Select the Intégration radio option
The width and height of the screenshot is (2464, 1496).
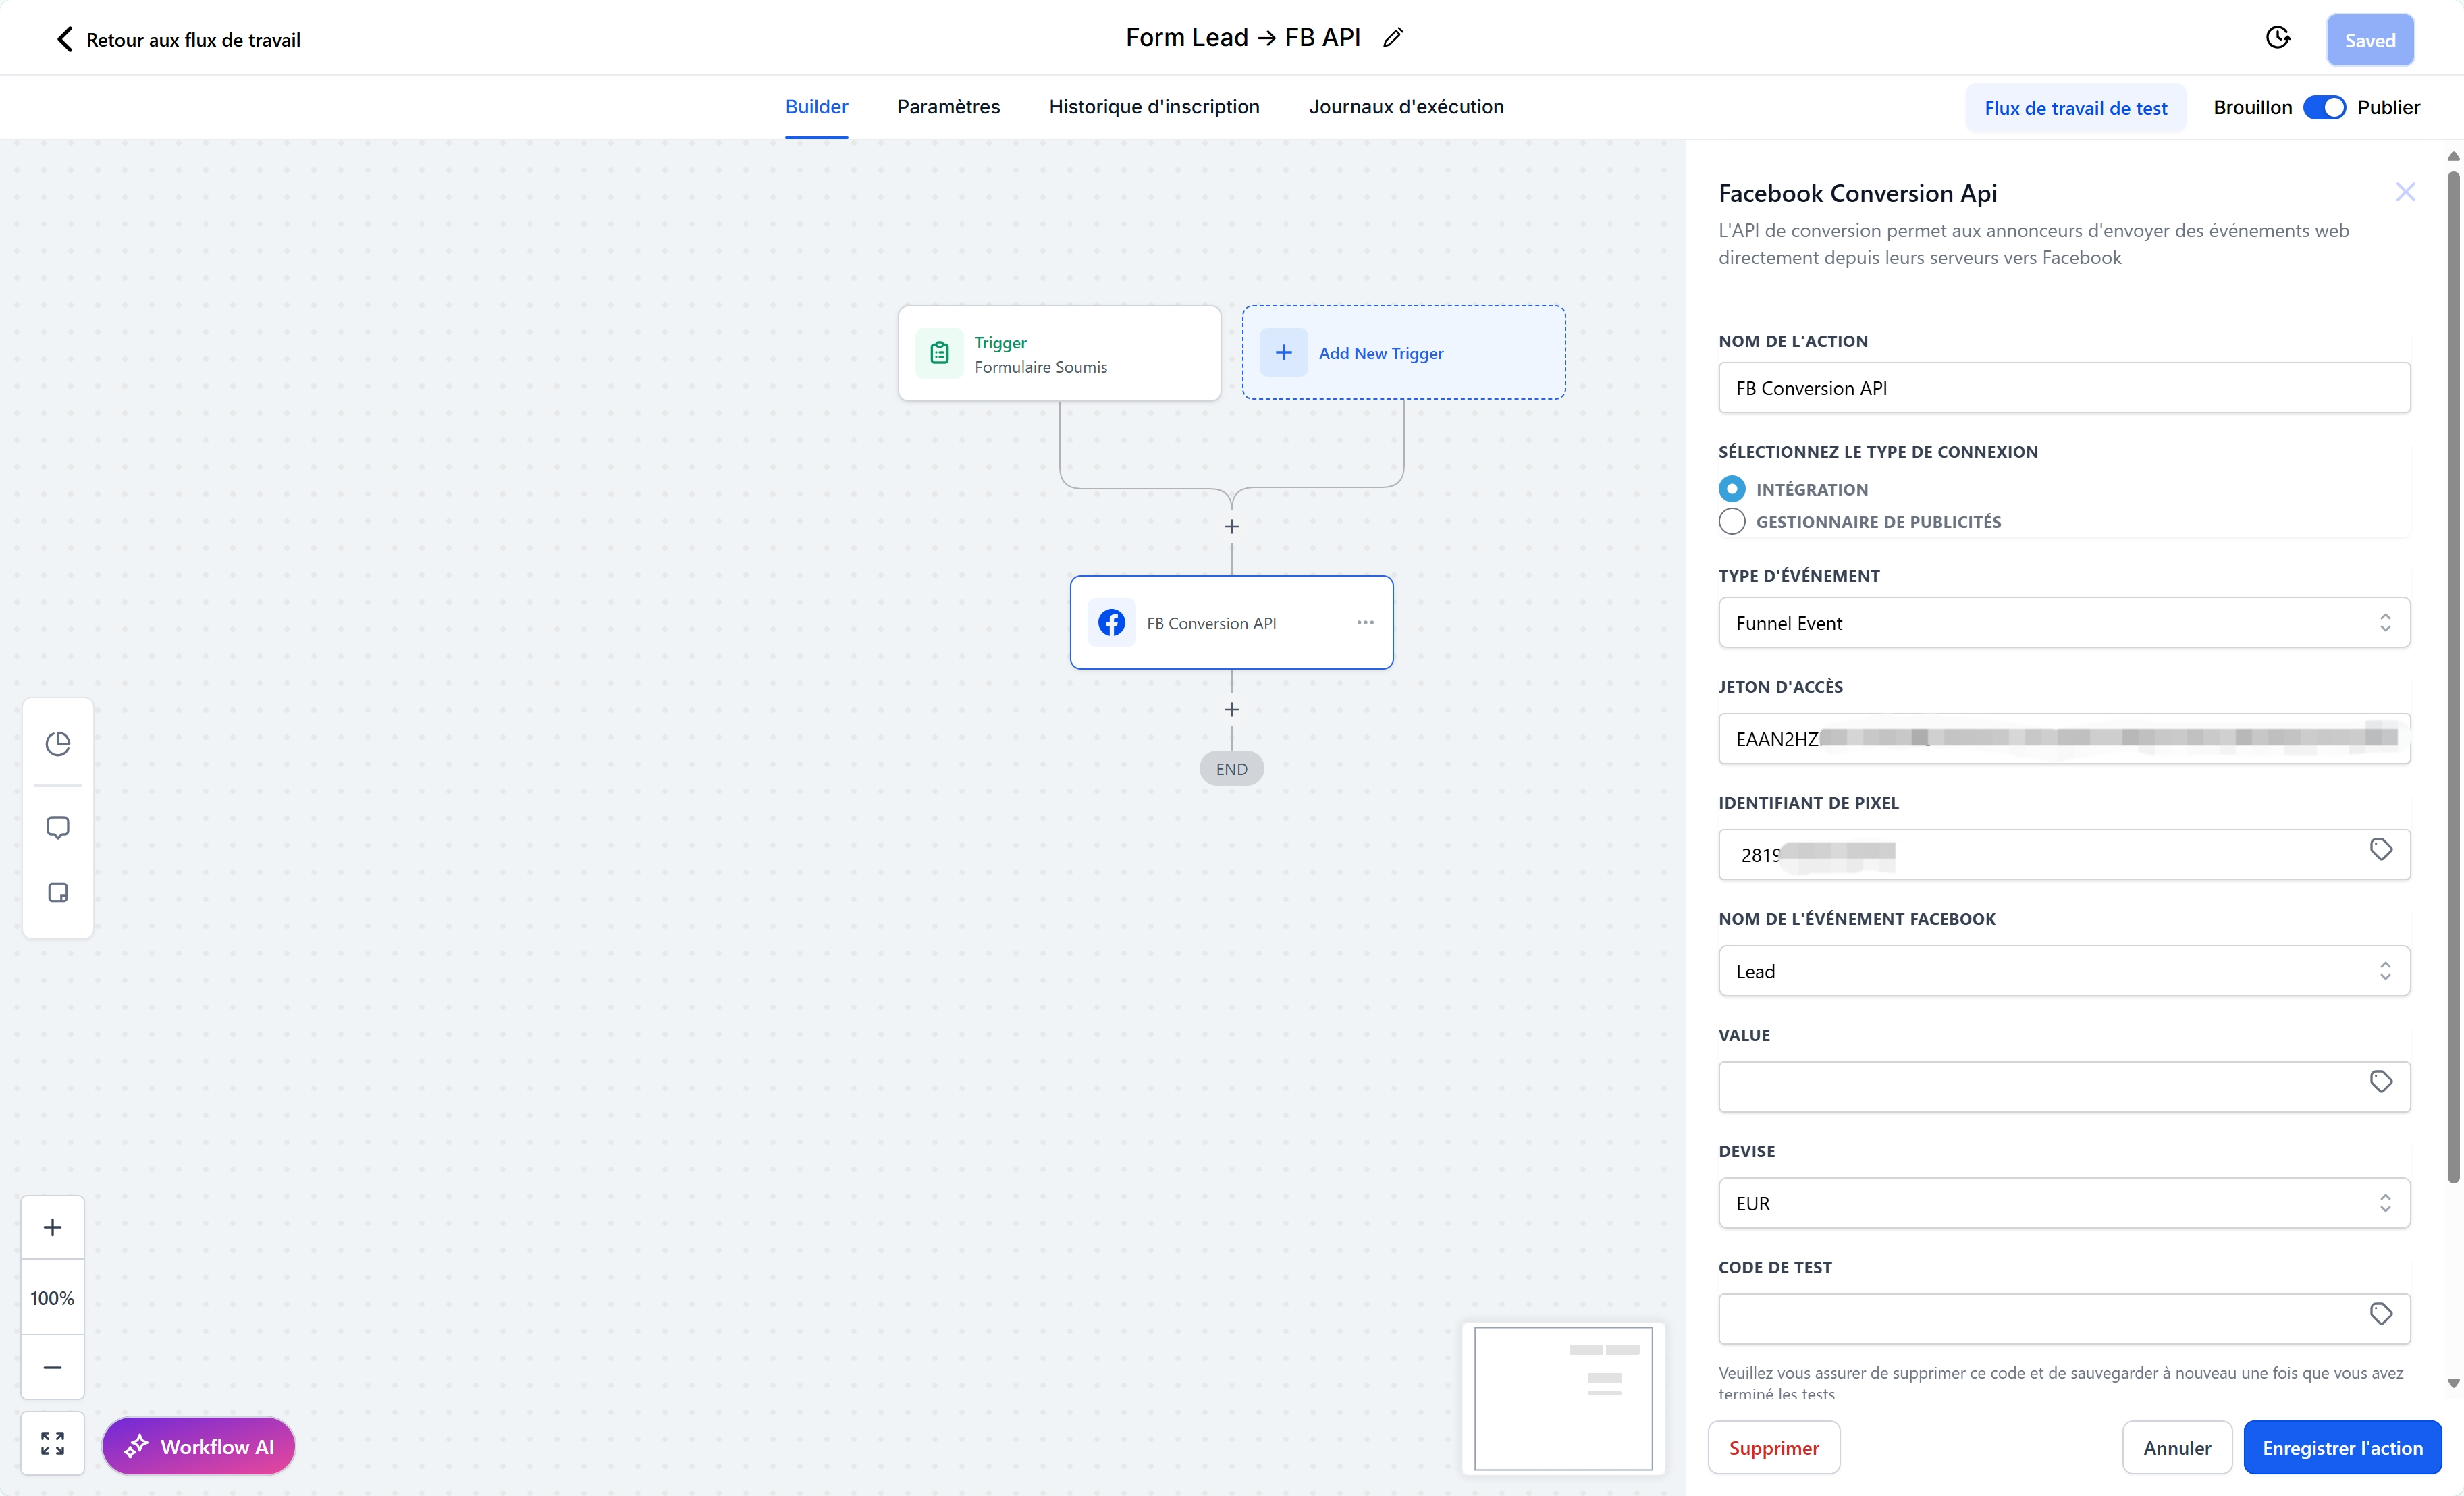[1732, 489]
